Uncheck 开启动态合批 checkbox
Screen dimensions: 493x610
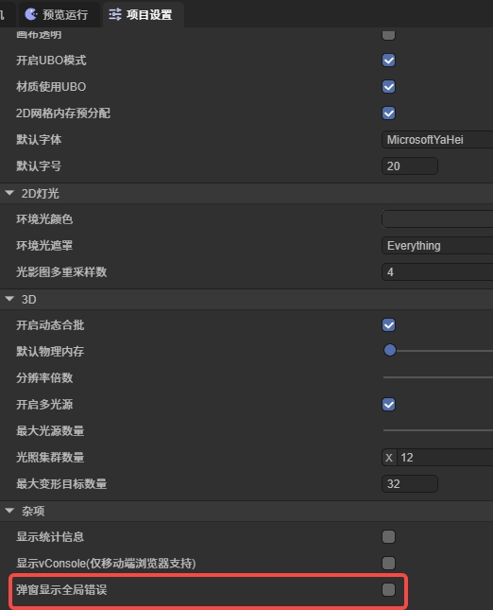pyautogui.click(x=388, y=324)
